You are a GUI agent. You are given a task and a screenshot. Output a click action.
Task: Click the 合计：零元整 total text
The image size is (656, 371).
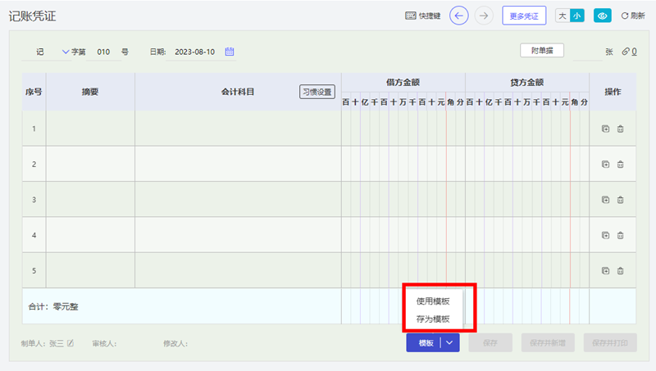click(53, 306)
